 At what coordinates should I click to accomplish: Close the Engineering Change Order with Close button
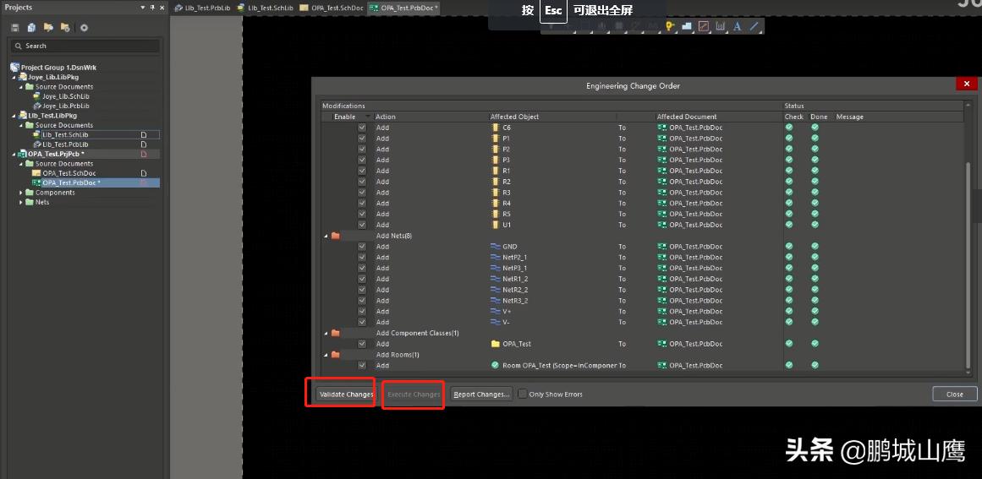point(954,394)
